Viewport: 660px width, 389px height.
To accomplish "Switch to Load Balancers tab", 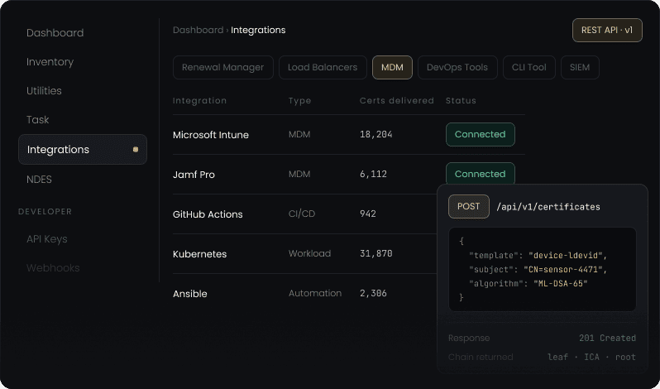I will pyautogui.click(x=323, y=67).
